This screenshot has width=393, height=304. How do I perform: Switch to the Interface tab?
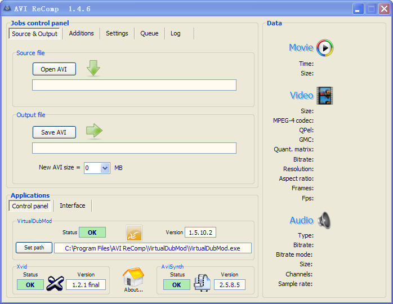pyautogui.click(x=73, y=206)
